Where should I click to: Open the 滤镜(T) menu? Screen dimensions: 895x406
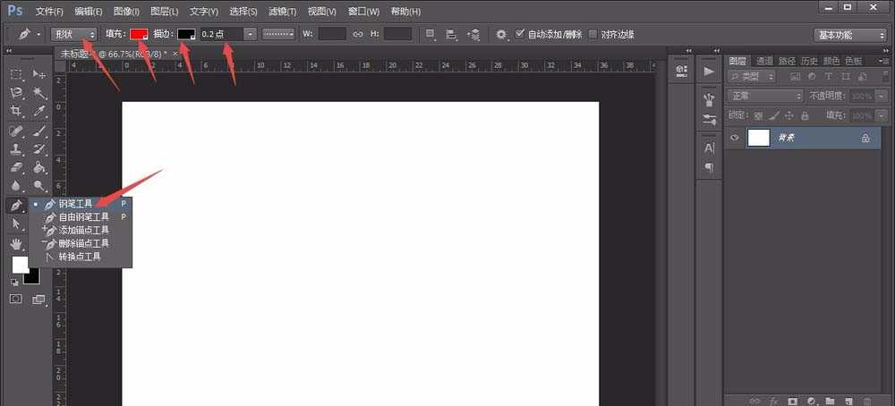(x=283, y=12)
